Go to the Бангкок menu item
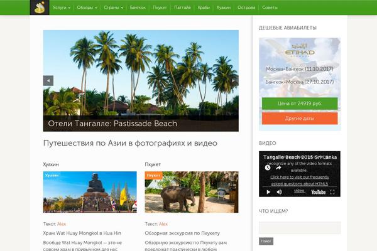This screenshot has height=251, width=377. click(x=138, y=8)
